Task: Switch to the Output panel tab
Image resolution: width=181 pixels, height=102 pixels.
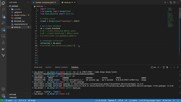Action: (x=48, y=67)
